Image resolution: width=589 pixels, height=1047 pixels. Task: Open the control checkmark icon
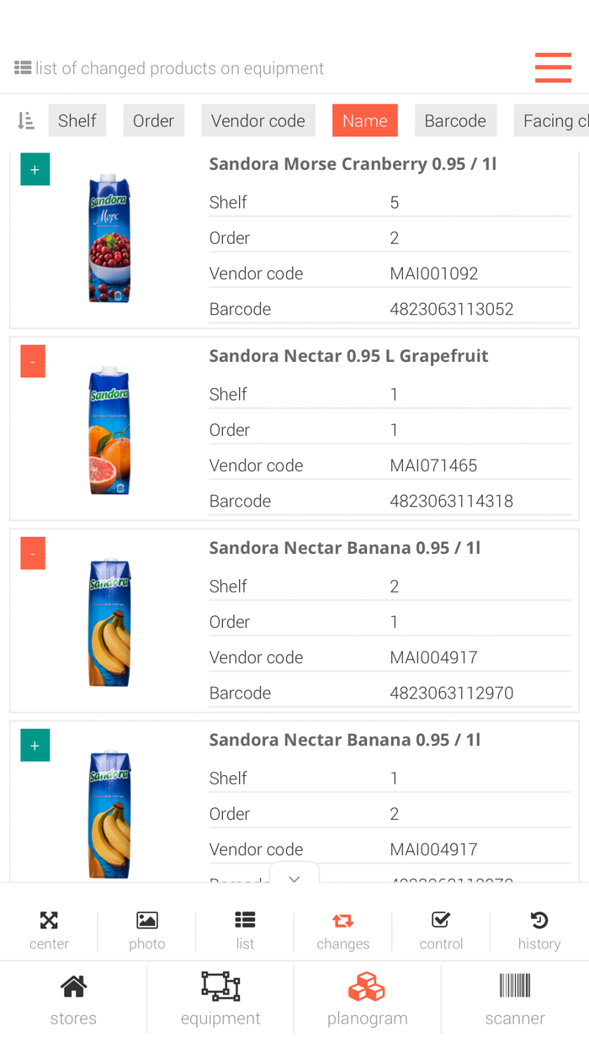pyautogui.click(x=441, y=920)
